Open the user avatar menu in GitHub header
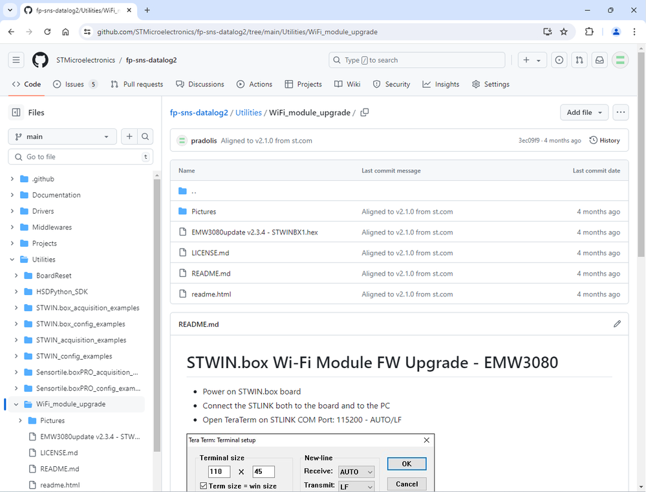Viewport: 646px width, 492px height. 620,60
